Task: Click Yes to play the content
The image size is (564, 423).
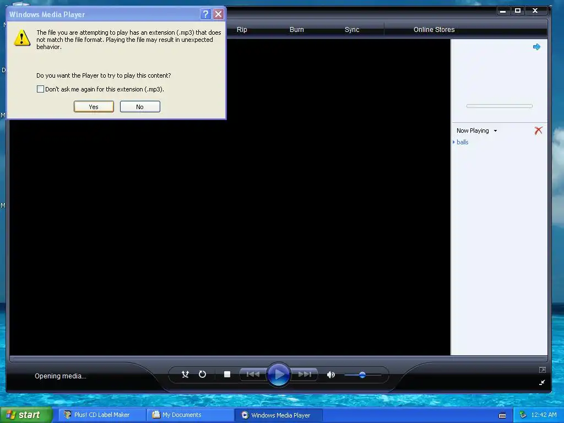Action: click(94, 107)
